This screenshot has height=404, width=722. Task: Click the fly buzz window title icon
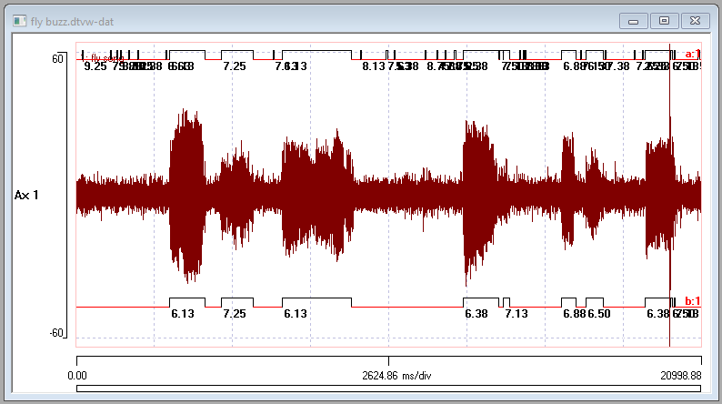coord(19,21)
